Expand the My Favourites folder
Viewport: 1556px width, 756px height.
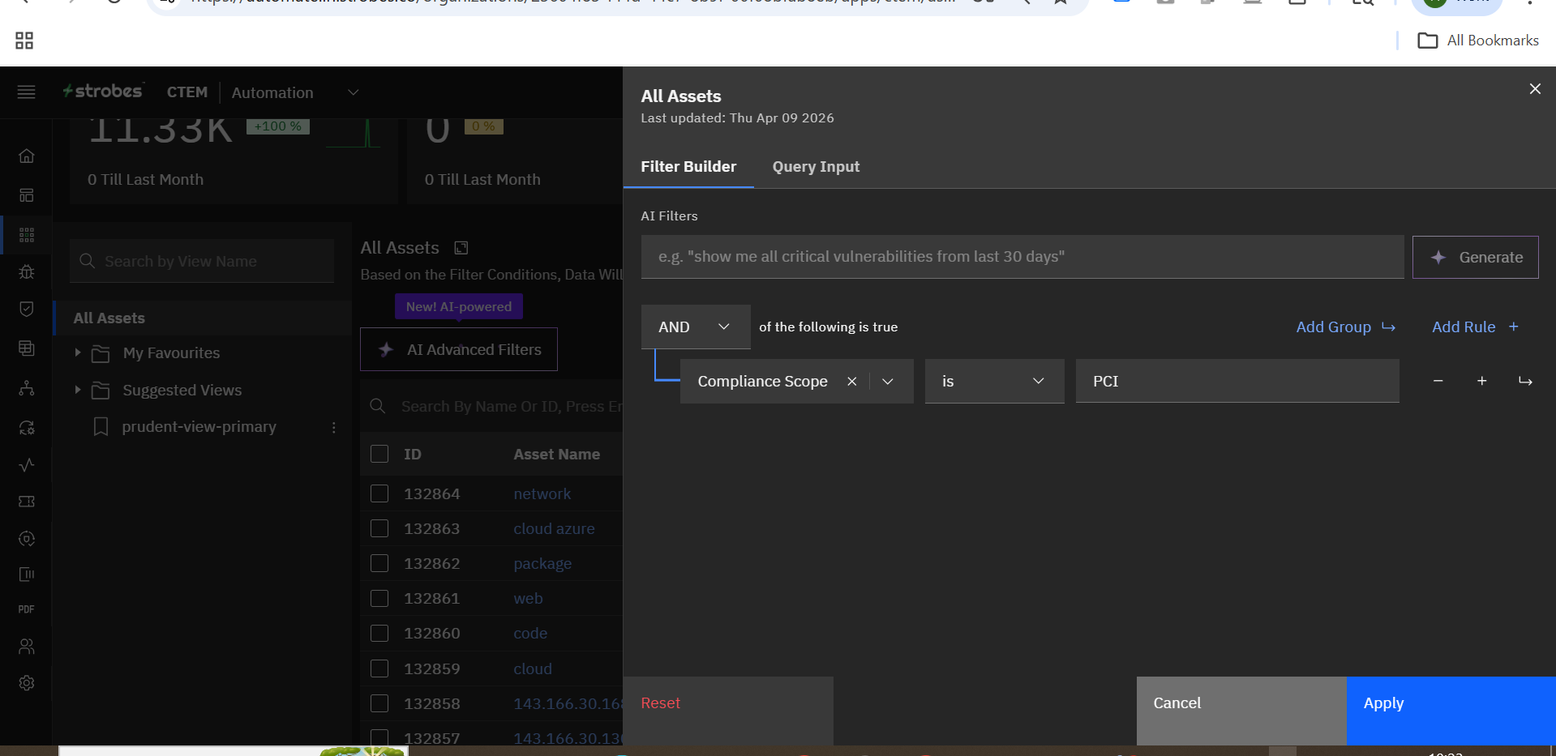coord(78,352)
